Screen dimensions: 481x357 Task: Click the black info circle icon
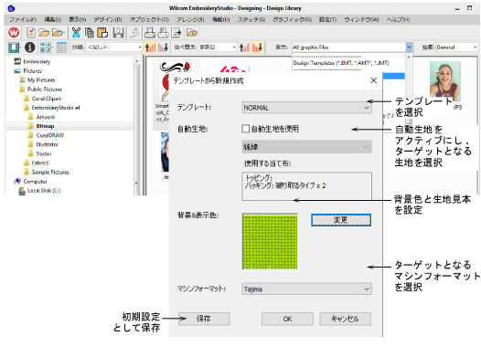pyautogui.click(x=30, y=47)
